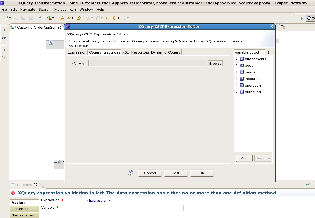Screen dimensions: 315x218
Task: Expand the outbound variable node
Action: pos(237,92)
